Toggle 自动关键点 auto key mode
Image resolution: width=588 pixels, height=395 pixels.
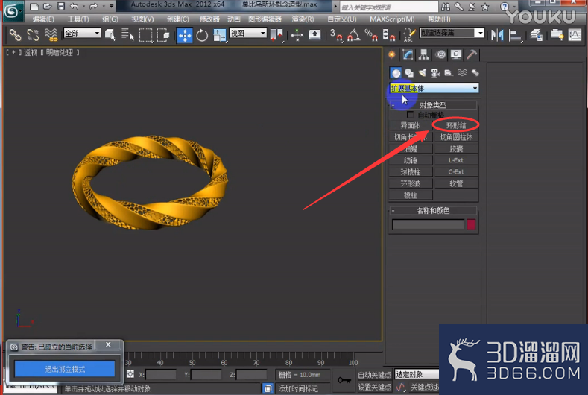pyautogui.click(x=374, y=374)
